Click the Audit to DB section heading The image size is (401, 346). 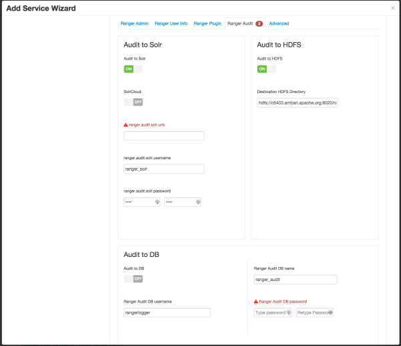tap(142, 254)
